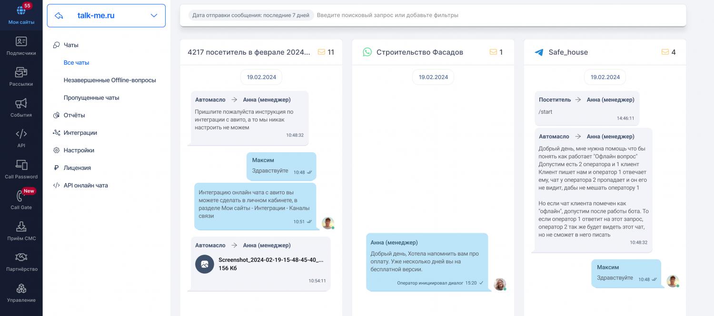This screenshot has height=316, width=714.
Task: Open Приём СМС section
Action: tap(21, 231)
